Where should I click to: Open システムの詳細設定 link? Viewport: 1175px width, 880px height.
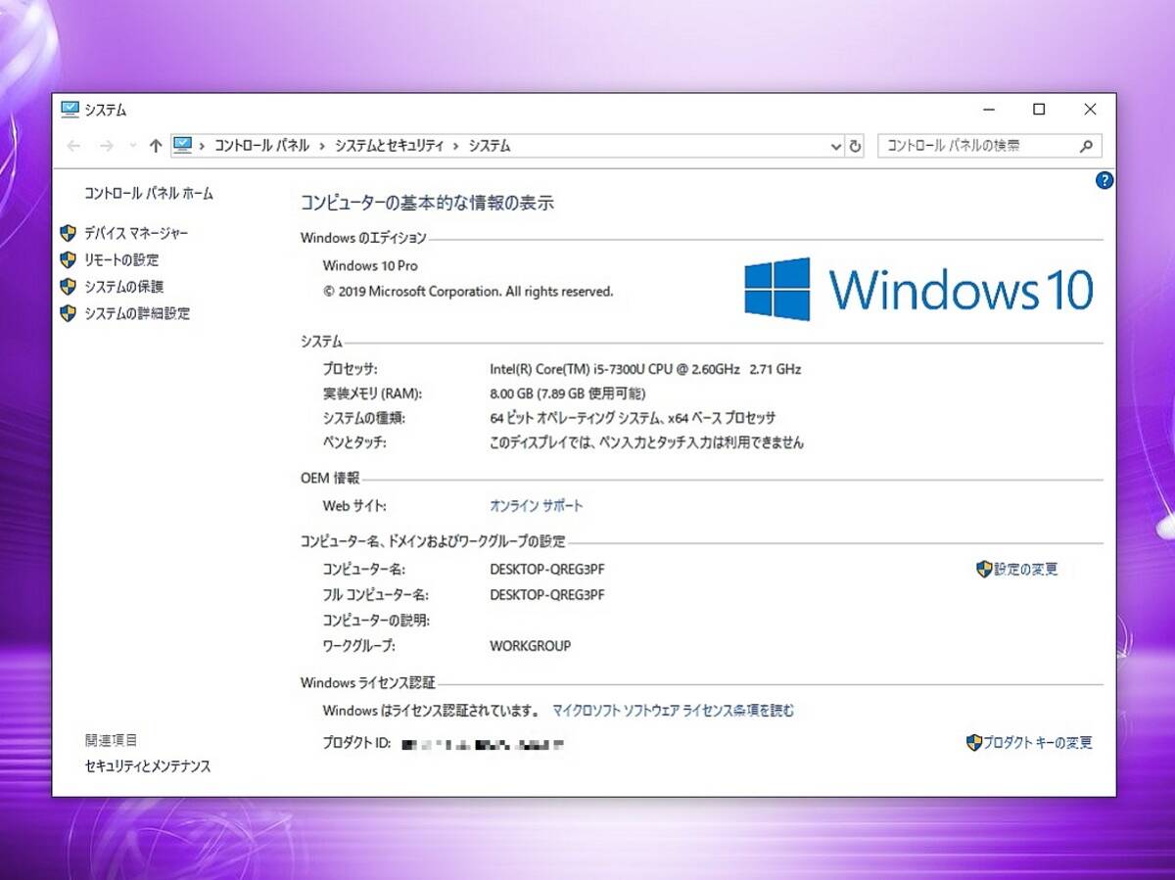pos(137,314)
